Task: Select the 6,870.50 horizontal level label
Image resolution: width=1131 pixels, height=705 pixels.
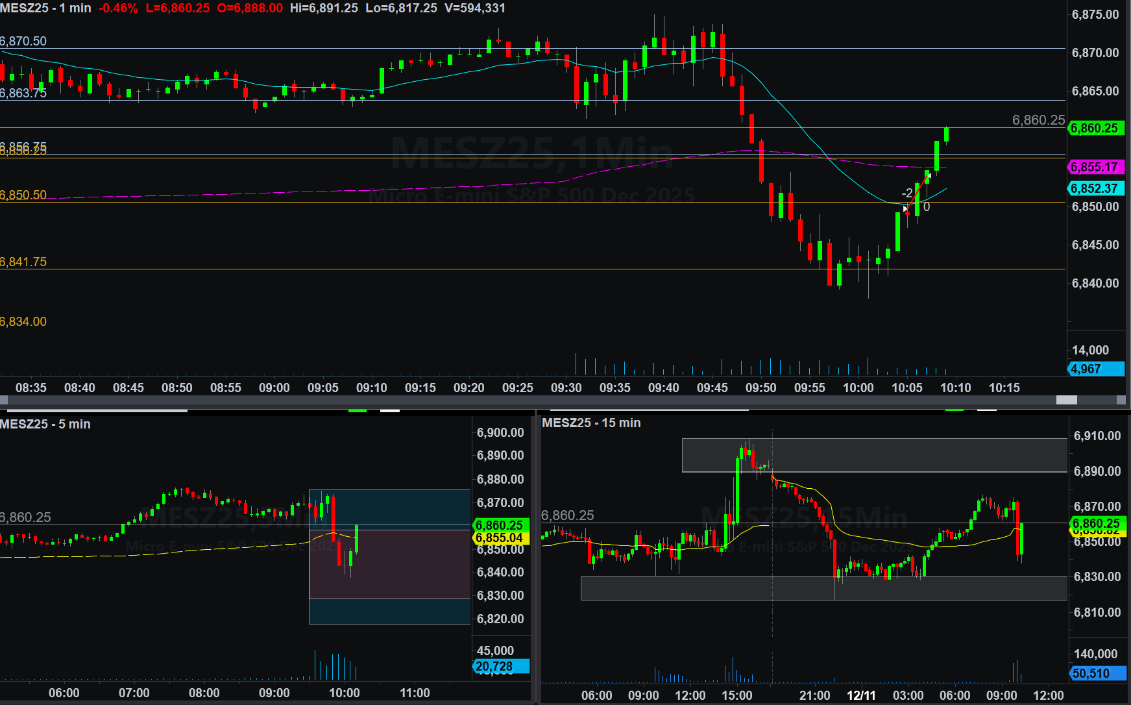Action: click(24, 42)
